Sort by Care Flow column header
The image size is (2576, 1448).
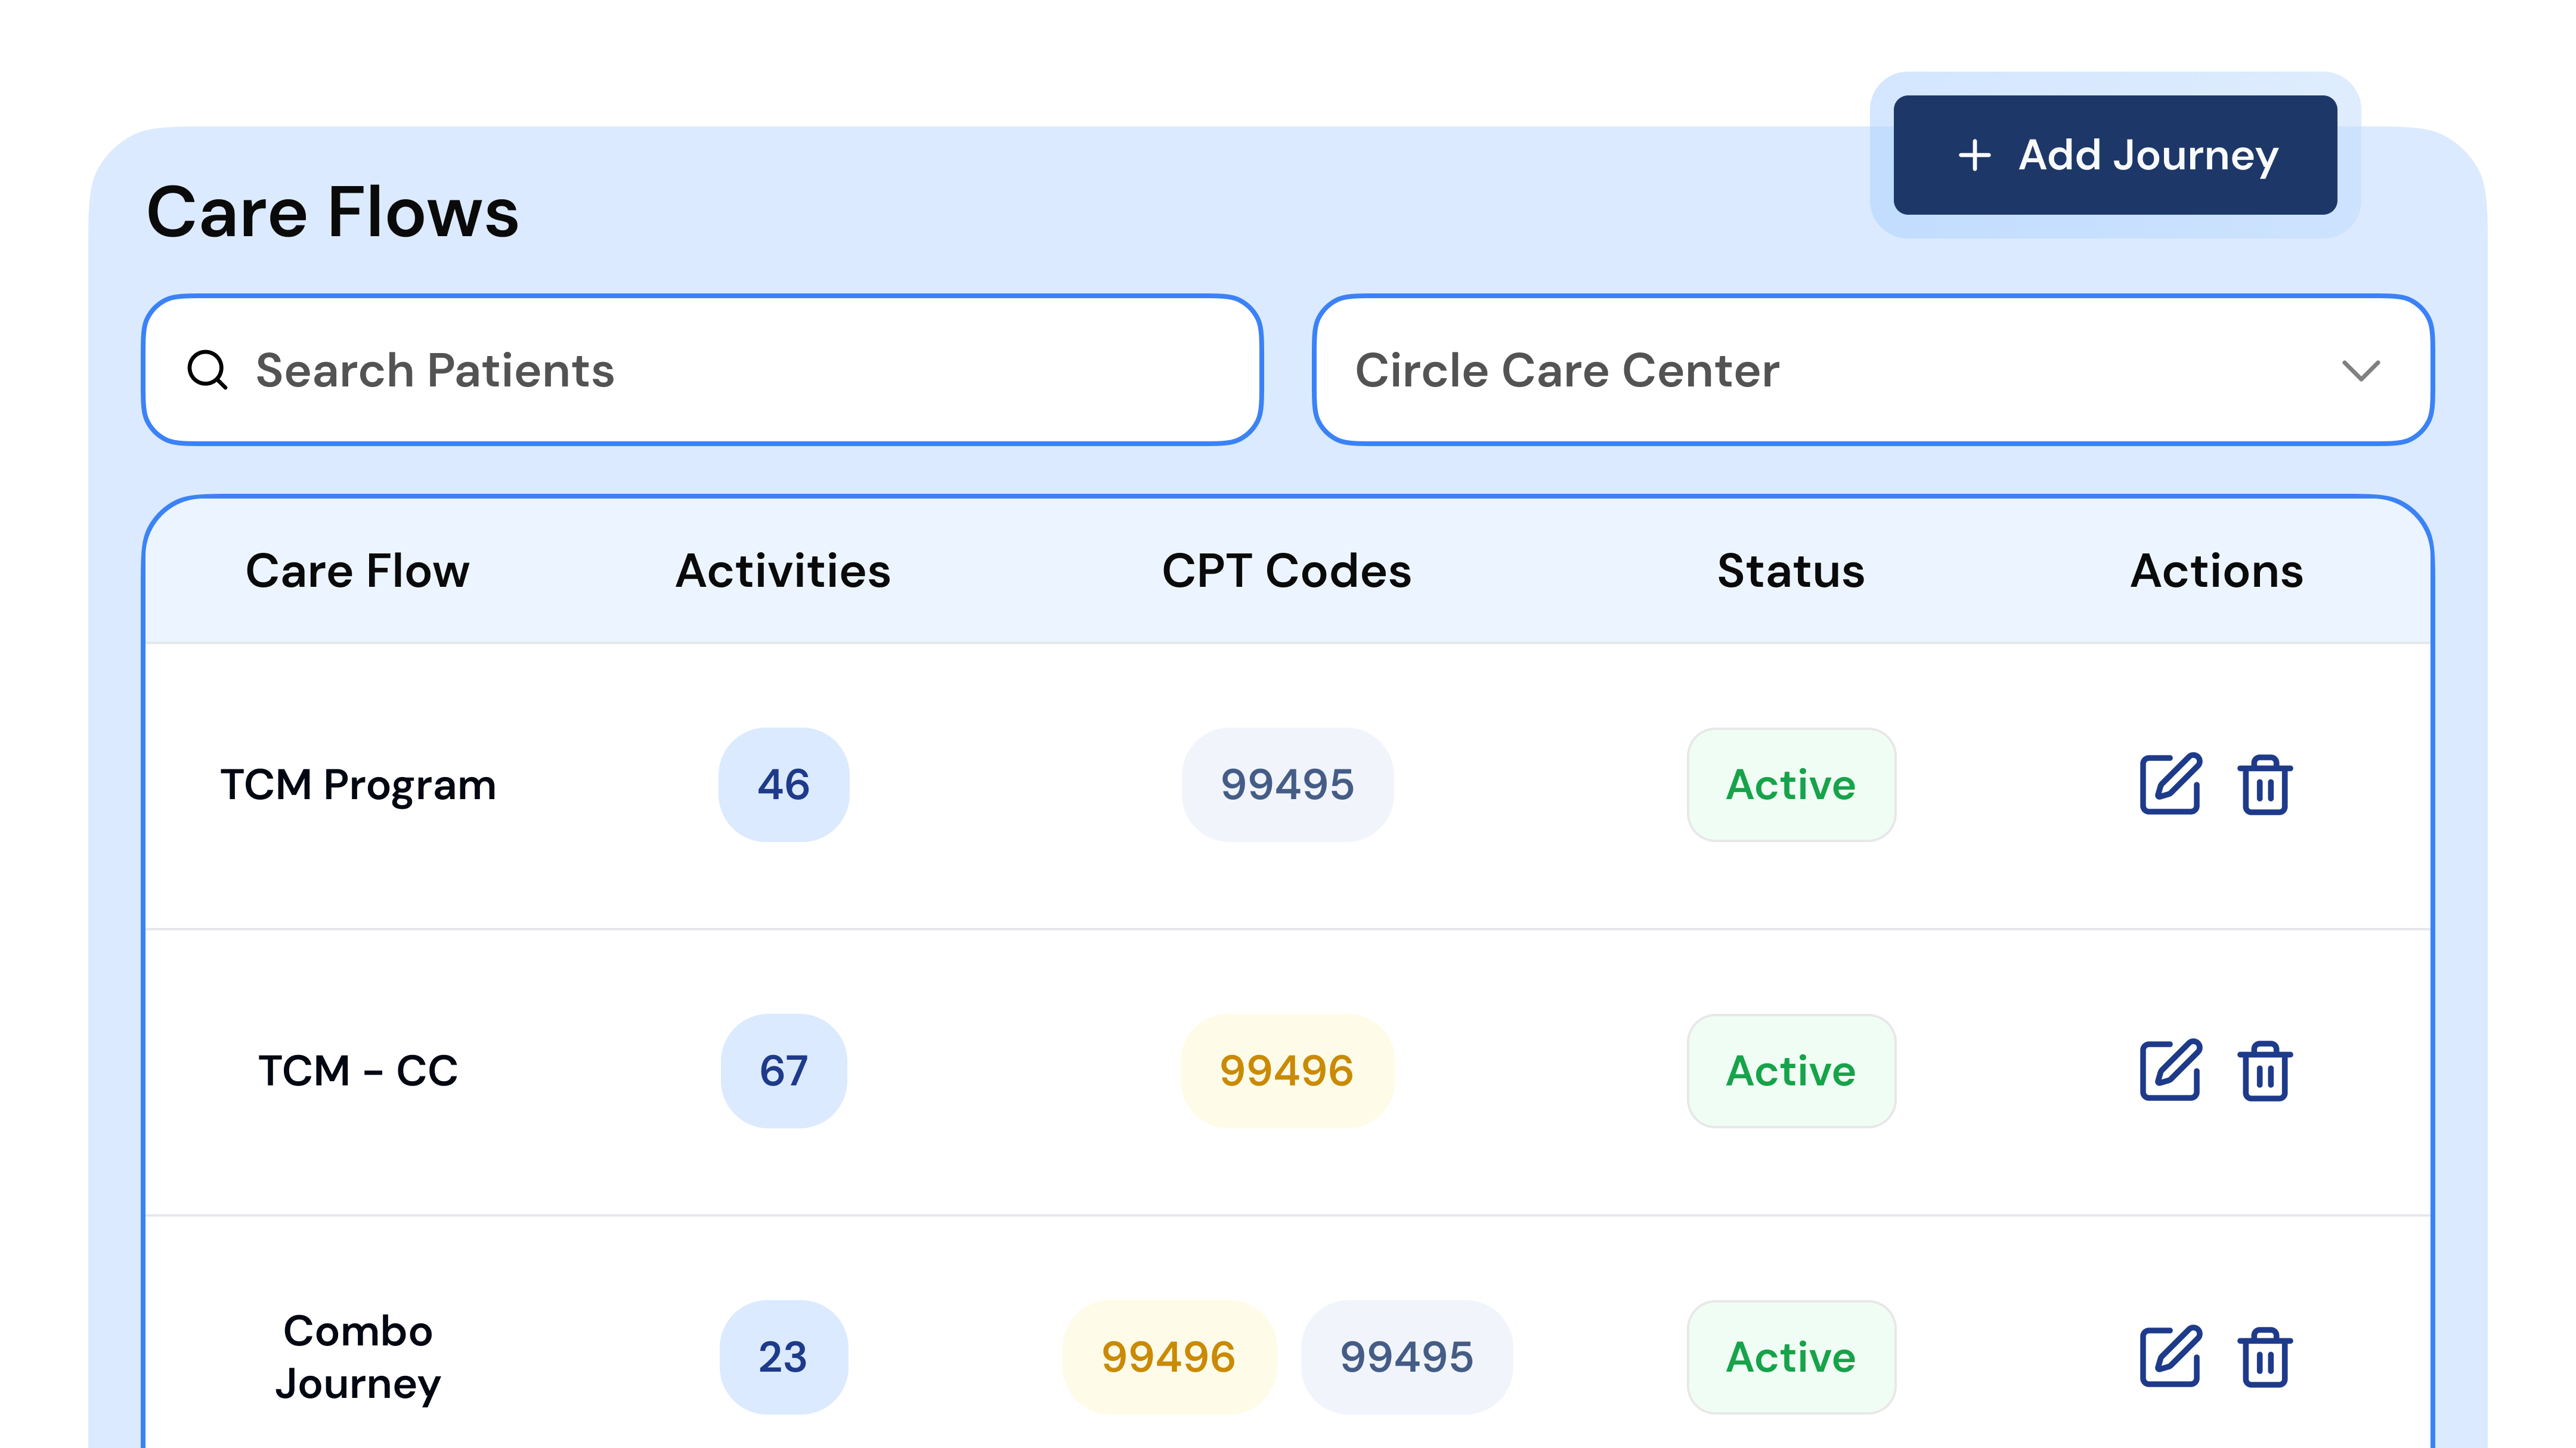pyautogui.click(x=357, y=571)
